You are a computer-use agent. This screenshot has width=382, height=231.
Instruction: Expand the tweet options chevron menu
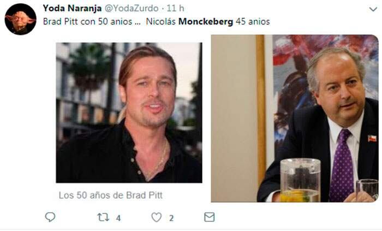point(373,9)
